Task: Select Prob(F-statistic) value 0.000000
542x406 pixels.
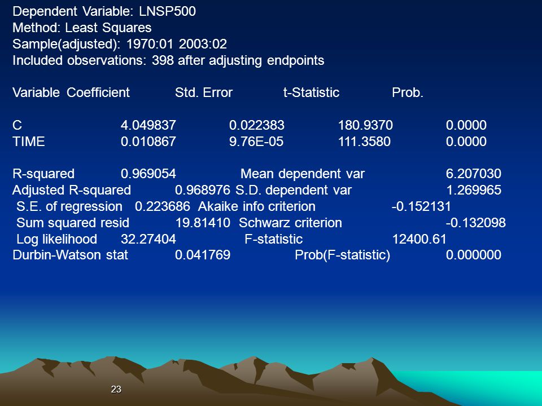Action: click(x=474, y=255)
